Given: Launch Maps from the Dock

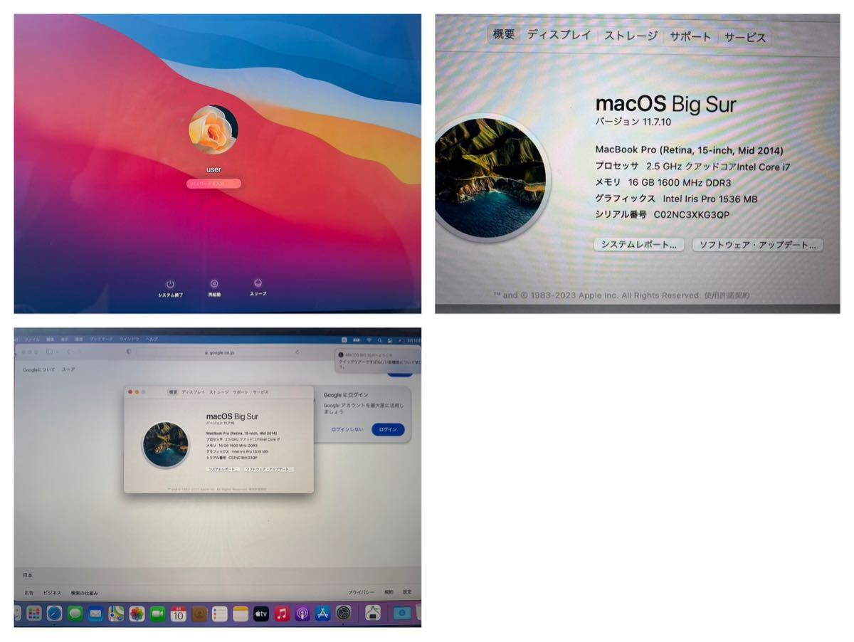Looking at the screenshot, I should [x=117, y=613].
